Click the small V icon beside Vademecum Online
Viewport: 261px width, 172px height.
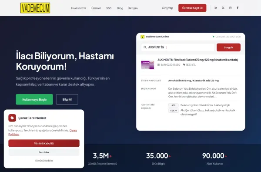pyautogui.click(x=143, y=37)
